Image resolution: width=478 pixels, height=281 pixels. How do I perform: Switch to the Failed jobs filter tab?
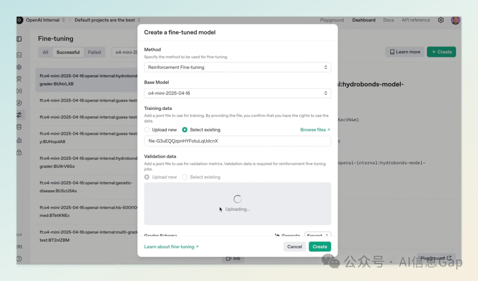(x=95, y=52)
